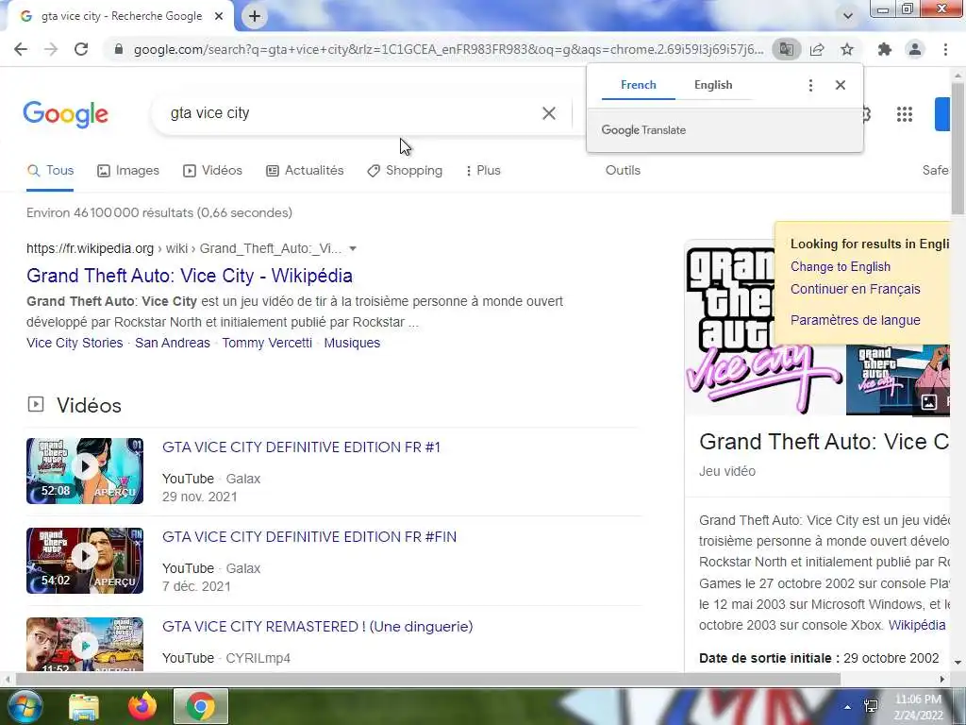Go back using the browser back arrow

[x=21, y=49]
